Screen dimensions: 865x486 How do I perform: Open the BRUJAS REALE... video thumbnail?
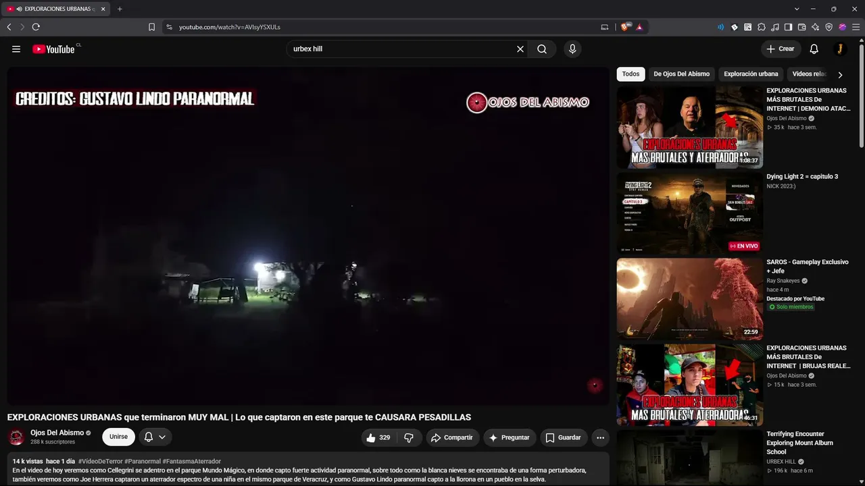click(689, 385)
